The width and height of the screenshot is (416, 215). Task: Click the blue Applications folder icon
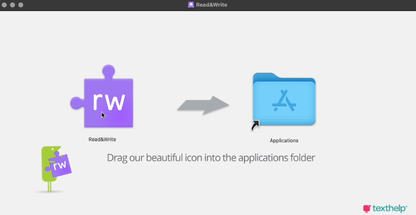(x=284, y=99)
